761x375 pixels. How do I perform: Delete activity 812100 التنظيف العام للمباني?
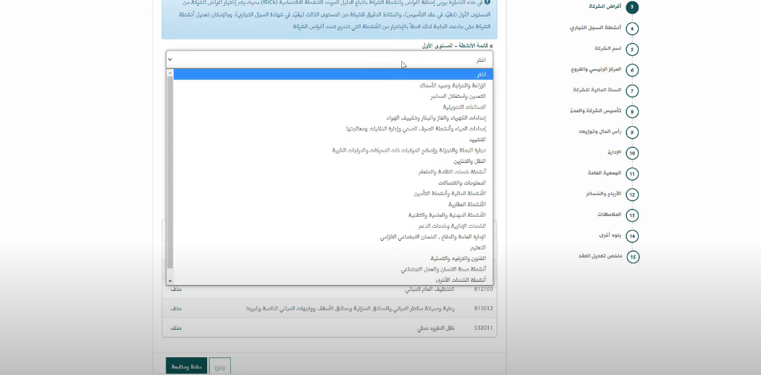176,289
